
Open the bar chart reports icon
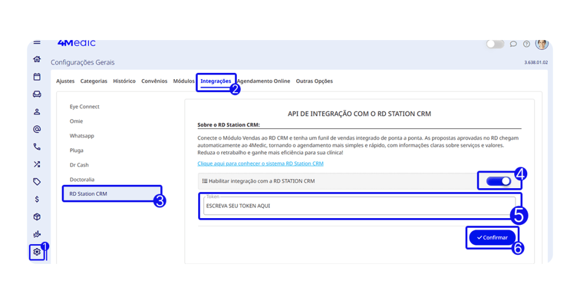pos(37,234)
